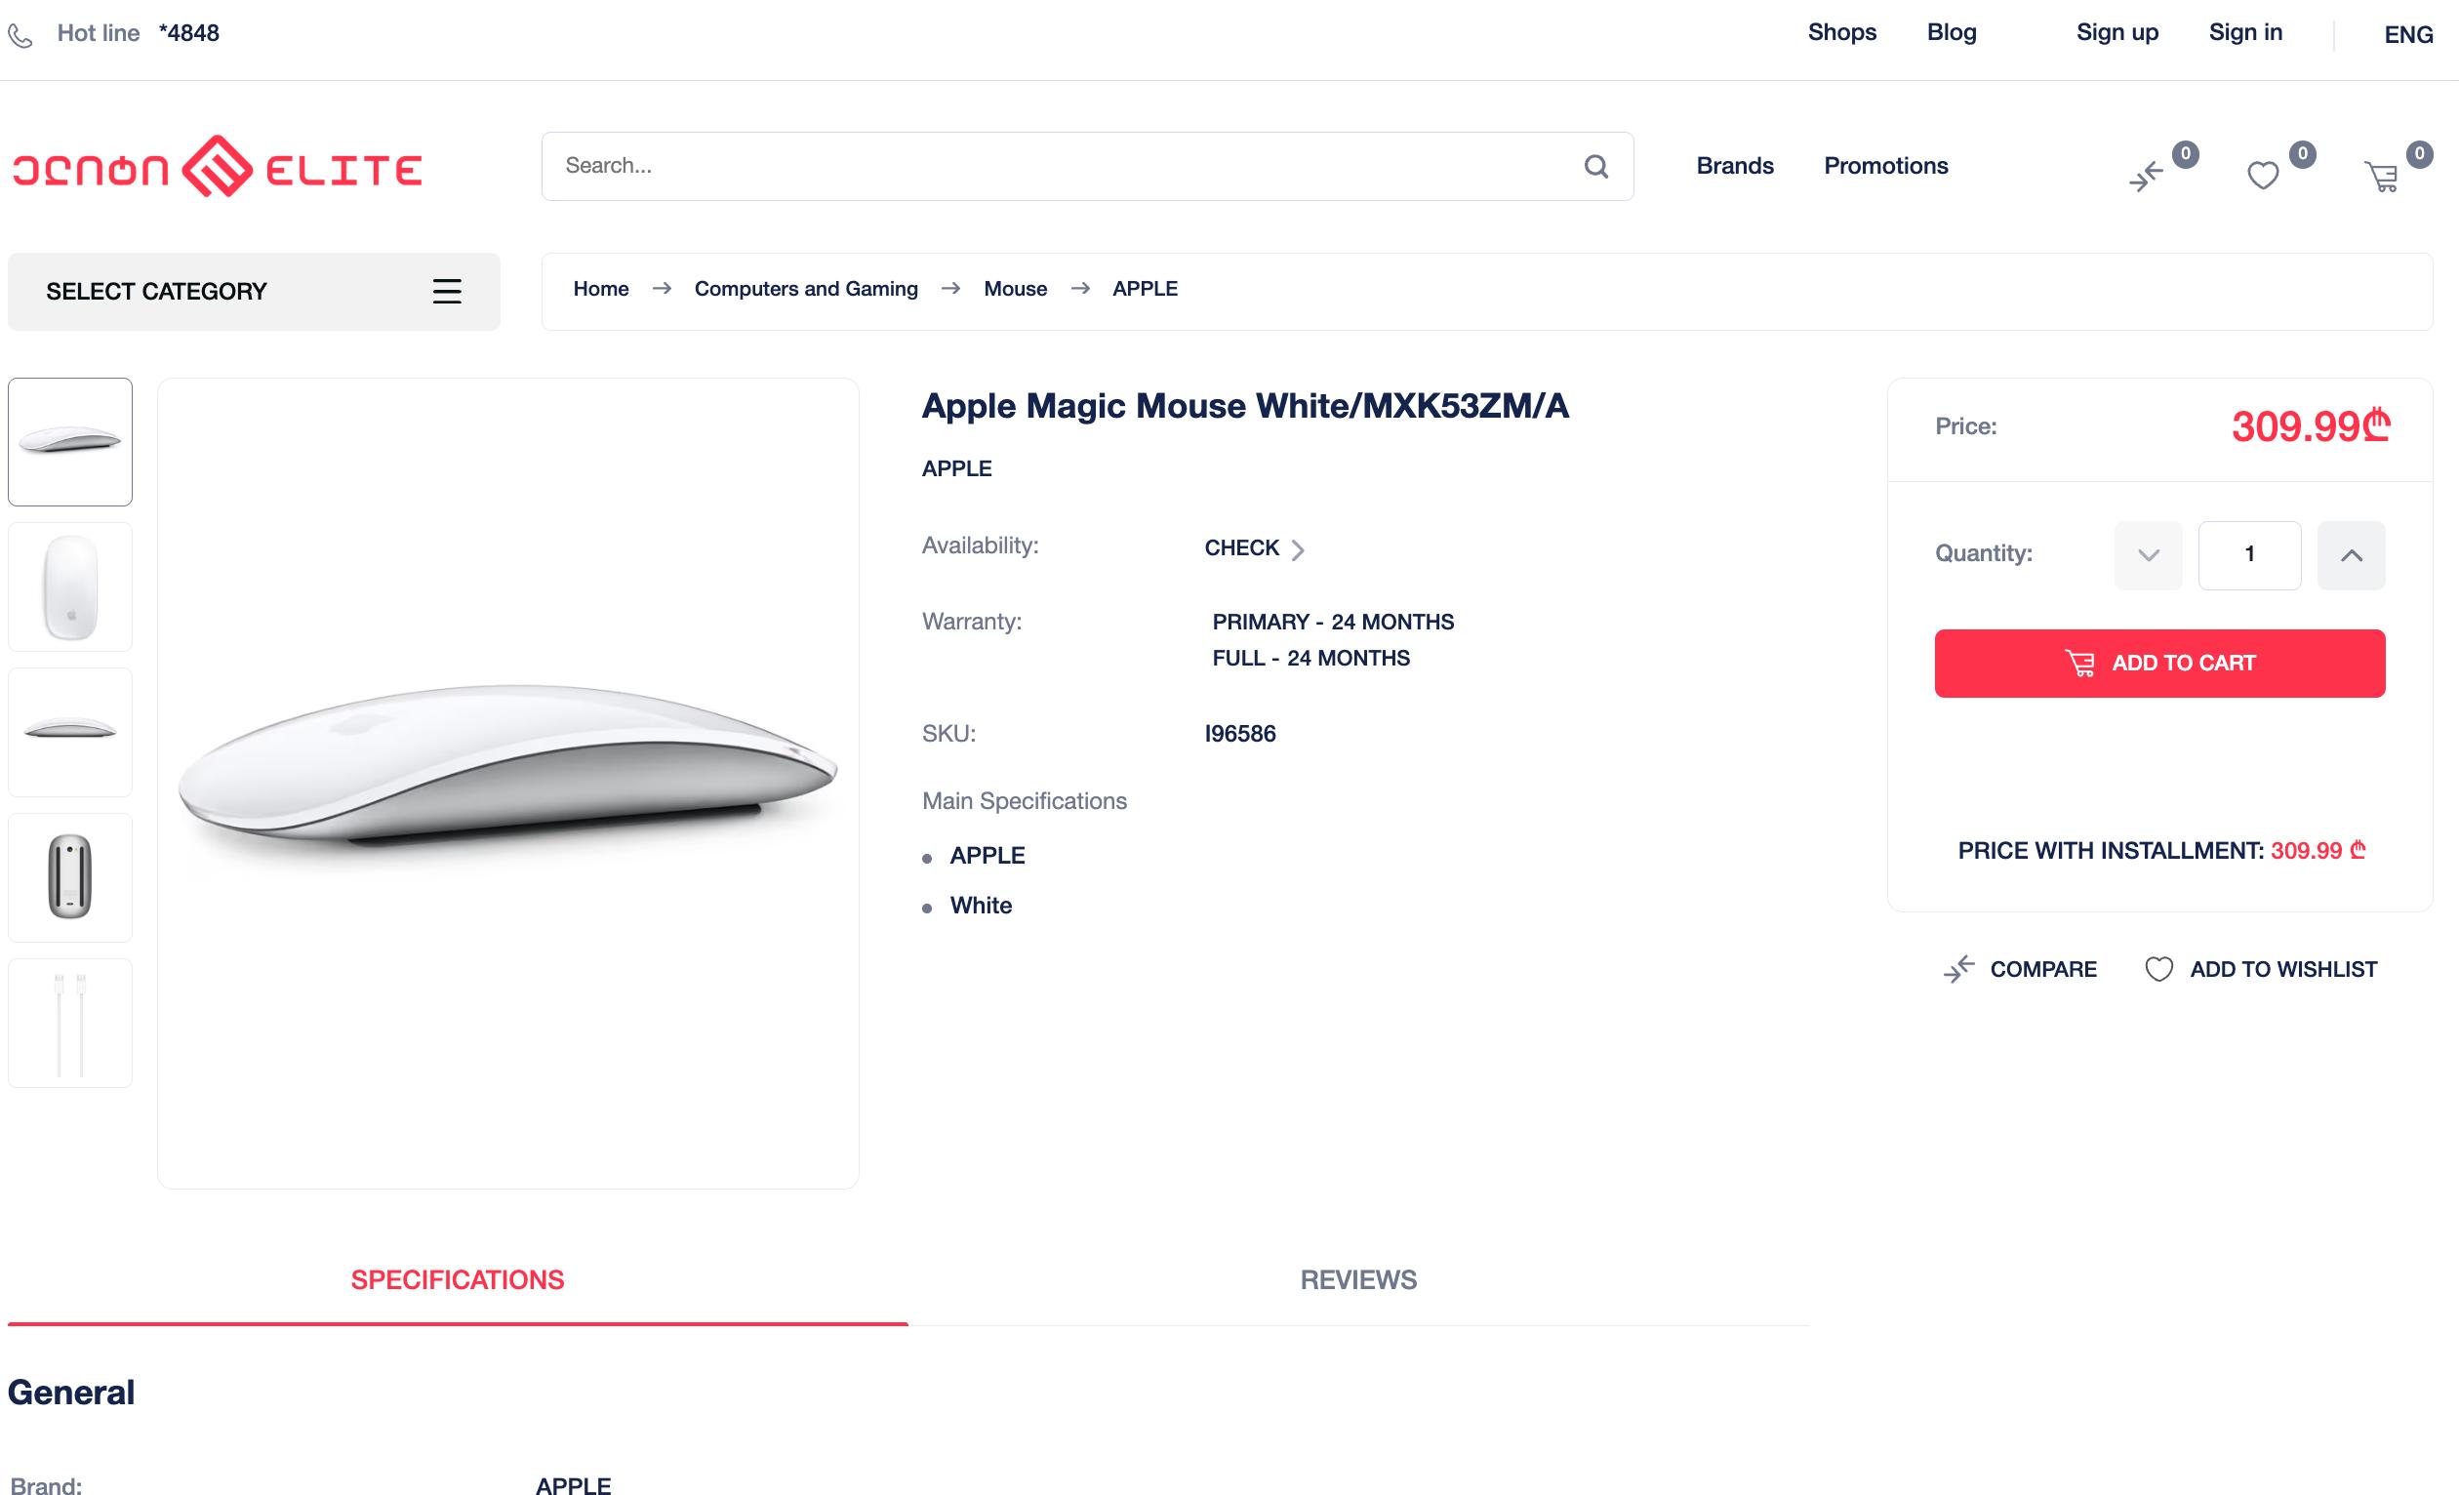Click ADD TO WISHLIST text
2459x1495 pixels.
pos(2283,969)
